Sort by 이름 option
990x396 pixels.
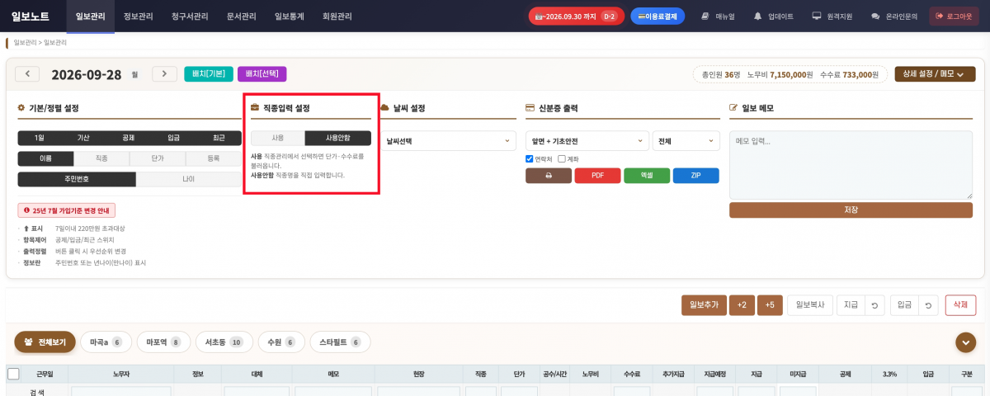pos(45,158)
